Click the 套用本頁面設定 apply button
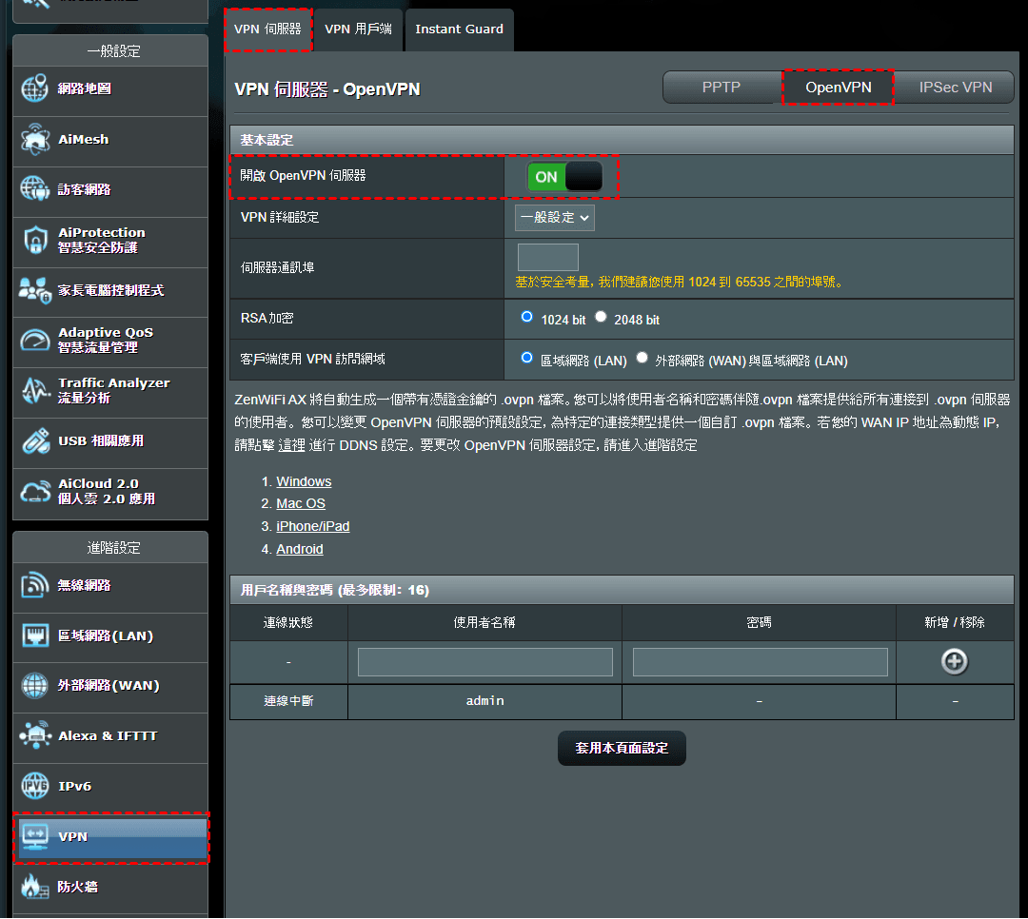This screenshot has width=1028, height=919. click(x=622, y=749)
